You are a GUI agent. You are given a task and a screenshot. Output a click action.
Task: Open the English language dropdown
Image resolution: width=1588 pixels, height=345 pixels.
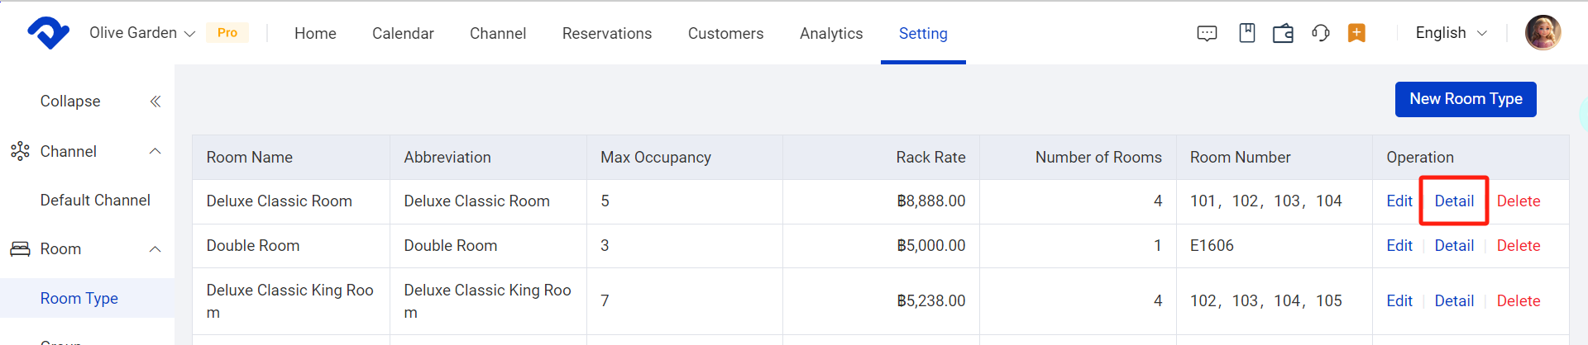[1451, 33]
